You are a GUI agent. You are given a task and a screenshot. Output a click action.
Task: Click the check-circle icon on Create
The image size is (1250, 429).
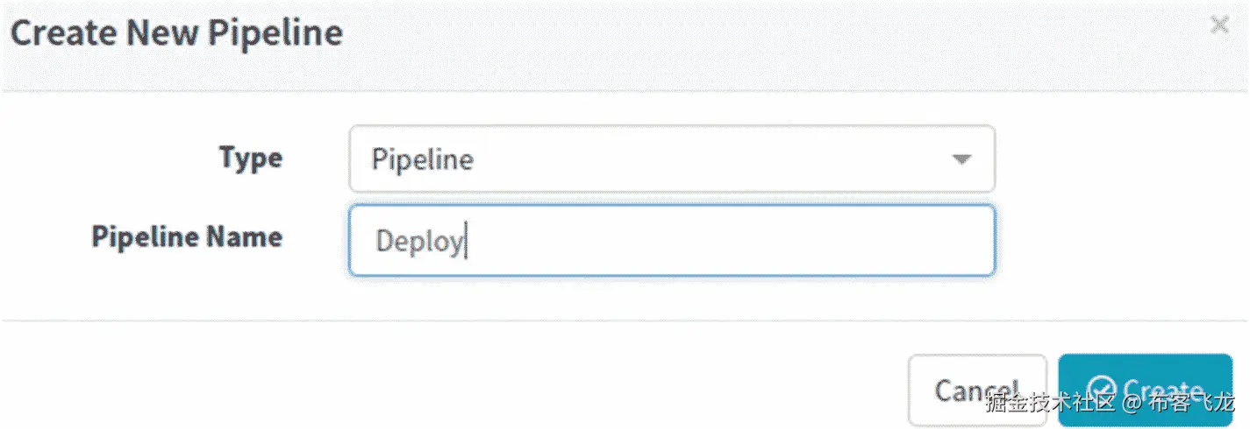[x=1101, y=390]
